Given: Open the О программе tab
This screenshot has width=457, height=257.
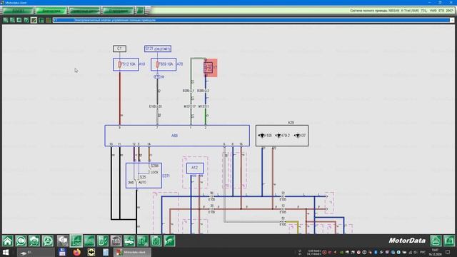Looking at the screenshot, I should 119,11.
